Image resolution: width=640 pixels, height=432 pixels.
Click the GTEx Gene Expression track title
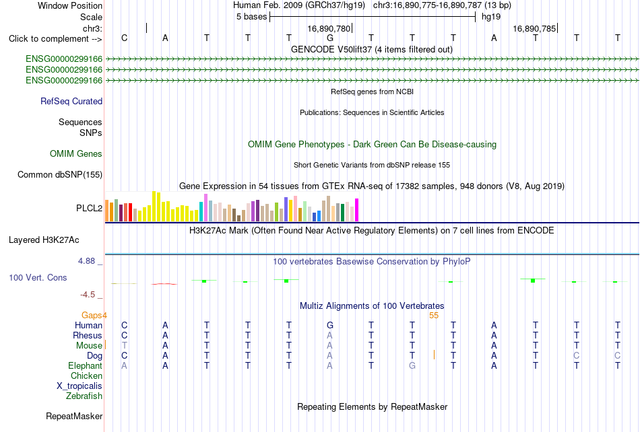coord(372,186)
